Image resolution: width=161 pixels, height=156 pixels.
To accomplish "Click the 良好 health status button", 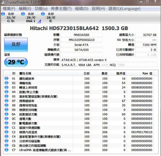I will pyautogui.click(x=16, y=45).
